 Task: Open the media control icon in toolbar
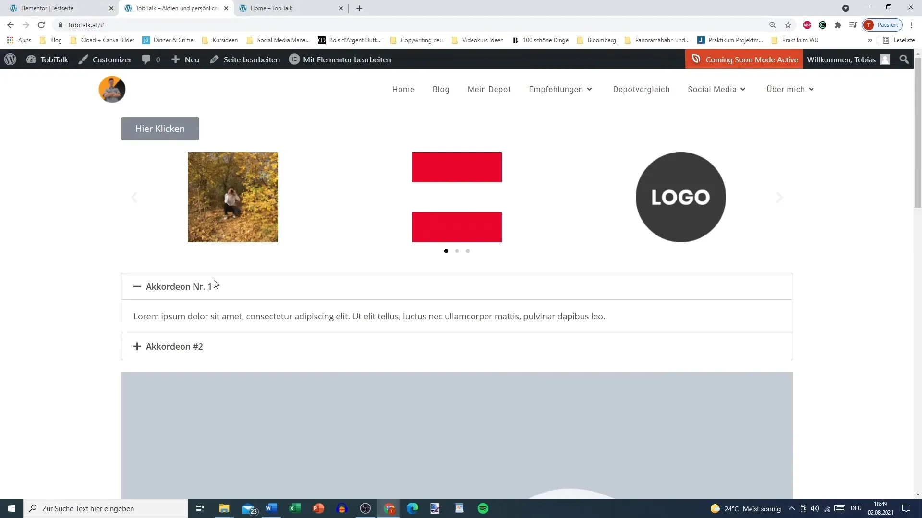coord(853,25)
